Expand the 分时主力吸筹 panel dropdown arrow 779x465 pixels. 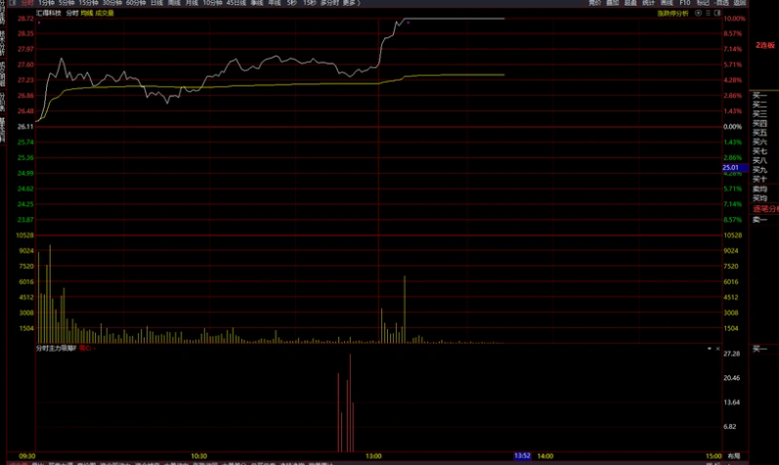pos(711,347)
